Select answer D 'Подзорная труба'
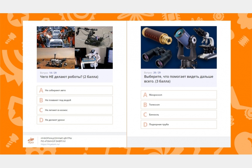The height and width of the screenshot is (168, 252). (179, 124)
